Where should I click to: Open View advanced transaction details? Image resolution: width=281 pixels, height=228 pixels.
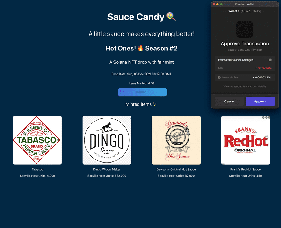pos(245,86)
